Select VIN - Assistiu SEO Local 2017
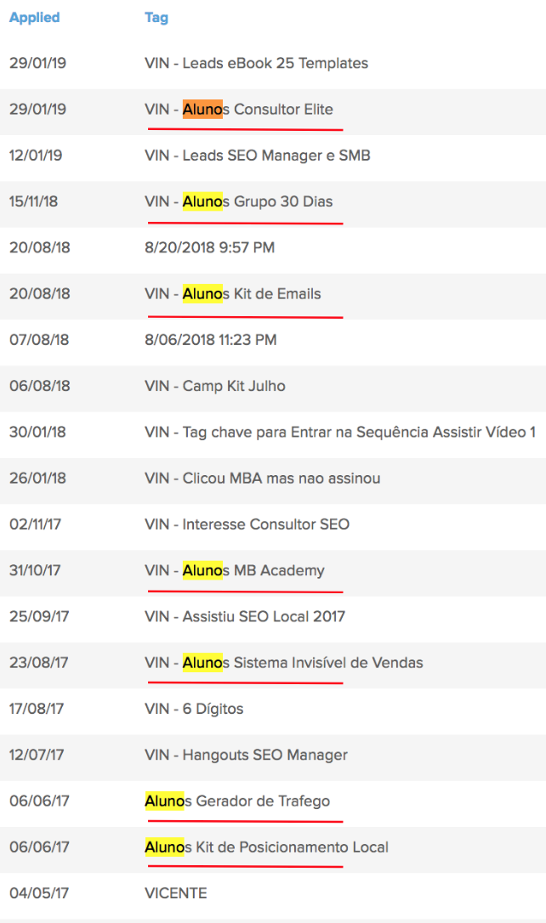Screen dimensions: 546x923 [245, 616]
